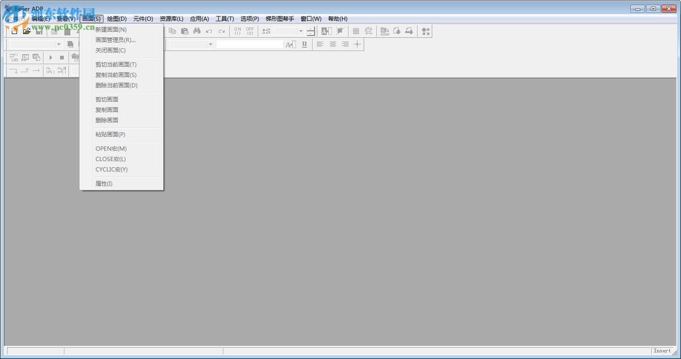
Task: Click the LAD ladder diagram icon
Action: click(x=14, y=58)
